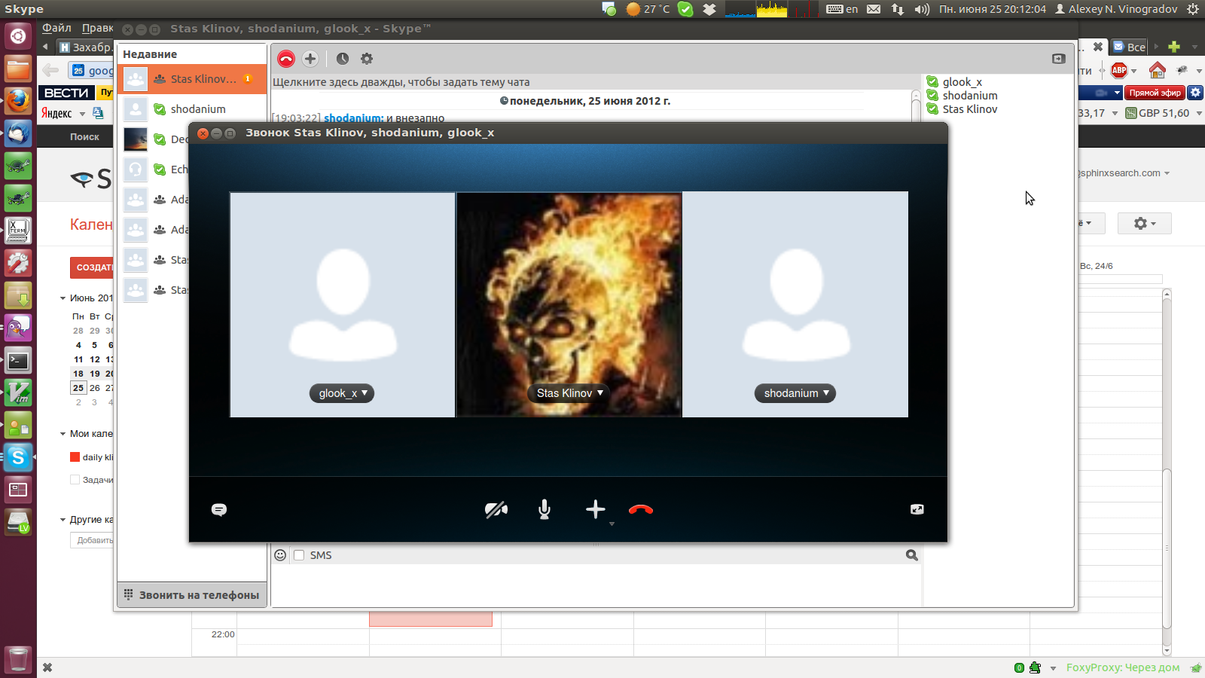The image size is (1205, 678).
Task: Click Звонить на телефоны button
Action: point(192,595)
